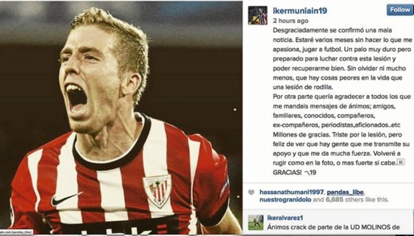Click the '2 hours ago' timestamp
The height and width of the screenshot is (236, 414).
pos(291,21)
